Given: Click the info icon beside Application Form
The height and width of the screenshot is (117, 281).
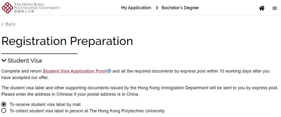Looking at the screenshot, I should (x=109, y=71).
